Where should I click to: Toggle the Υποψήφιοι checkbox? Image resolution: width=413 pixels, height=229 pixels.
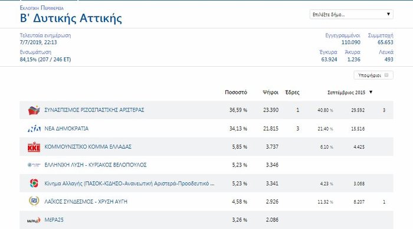pyautogui.click(x=386, y=75)
